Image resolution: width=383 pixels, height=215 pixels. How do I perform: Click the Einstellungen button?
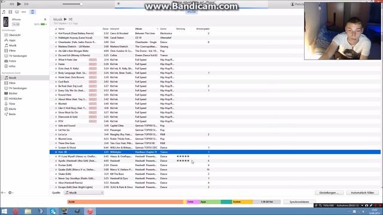tap(329, 192)
